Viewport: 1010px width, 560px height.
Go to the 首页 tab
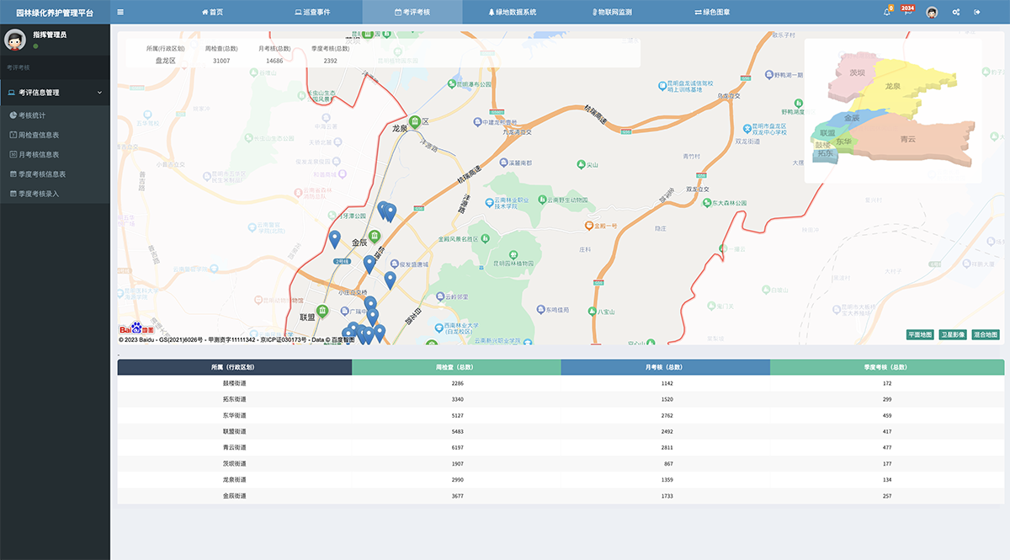pyautogui.click(x=213, y=12)
